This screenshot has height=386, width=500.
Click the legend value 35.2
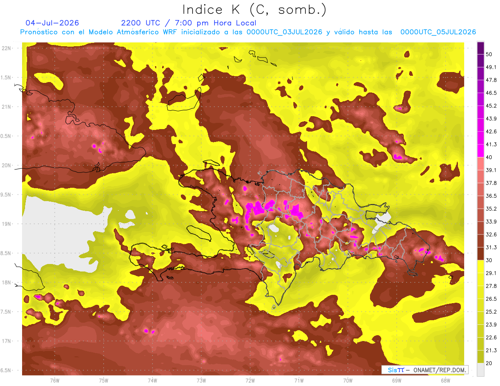[x=491, y=209]
